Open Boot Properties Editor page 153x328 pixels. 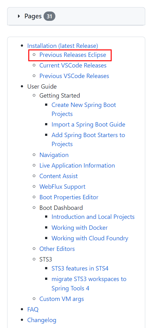point(69,197)
